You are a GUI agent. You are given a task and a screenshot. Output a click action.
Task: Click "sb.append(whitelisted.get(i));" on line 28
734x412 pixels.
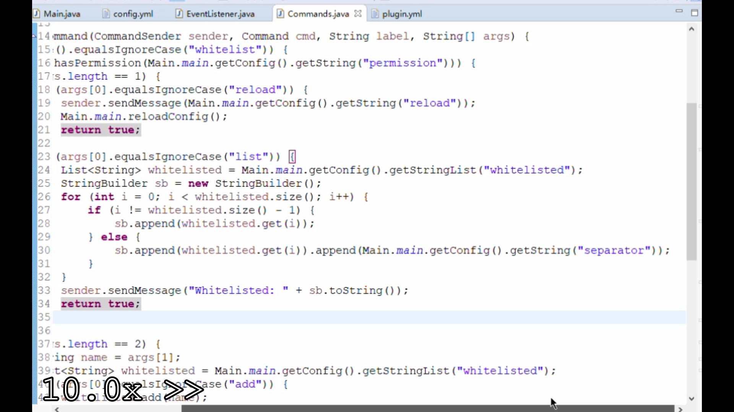point(214,224)
